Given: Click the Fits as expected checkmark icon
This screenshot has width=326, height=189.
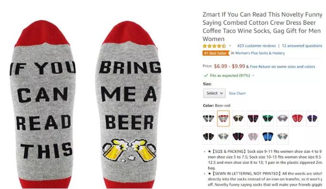Looking at the screenshot, I should (206, 75).
